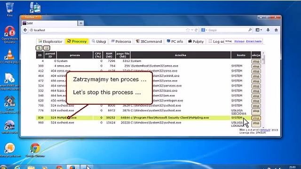Open the Polecenia tab
Image resolution: width=301 pixels, height=169 pixels.
tap(121, 41)
